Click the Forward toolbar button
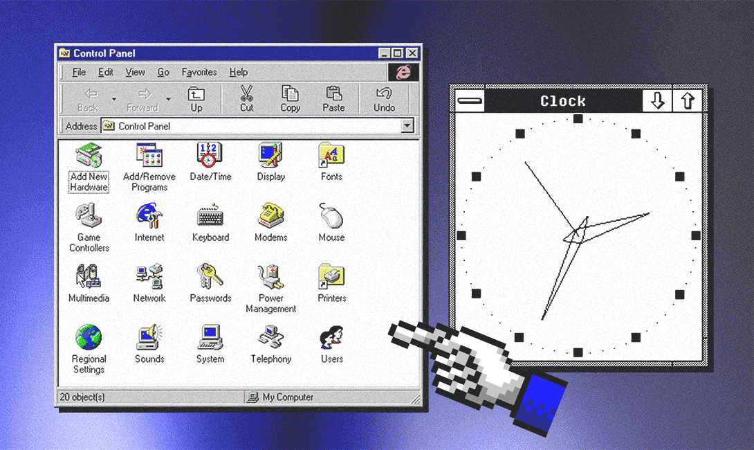 point(142,100)
